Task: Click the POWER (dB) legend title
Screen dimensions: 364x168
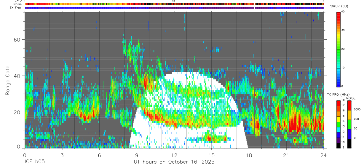Action: (338, 6)
